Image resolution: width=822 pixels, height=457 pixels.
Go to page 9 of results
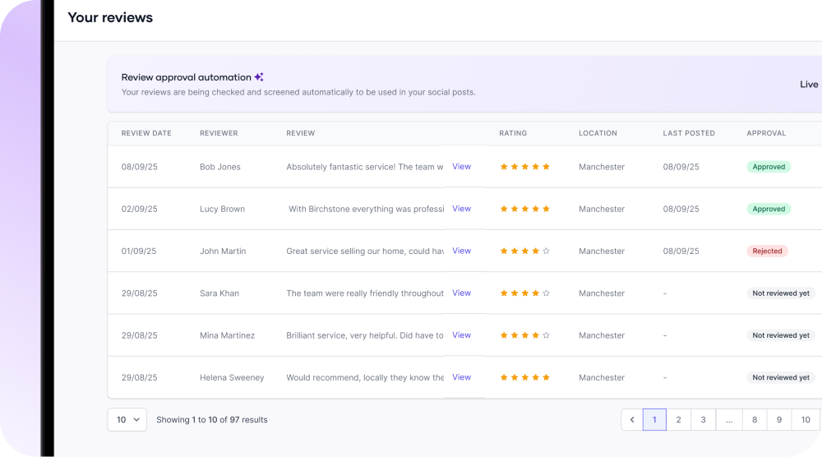point(779,420)
